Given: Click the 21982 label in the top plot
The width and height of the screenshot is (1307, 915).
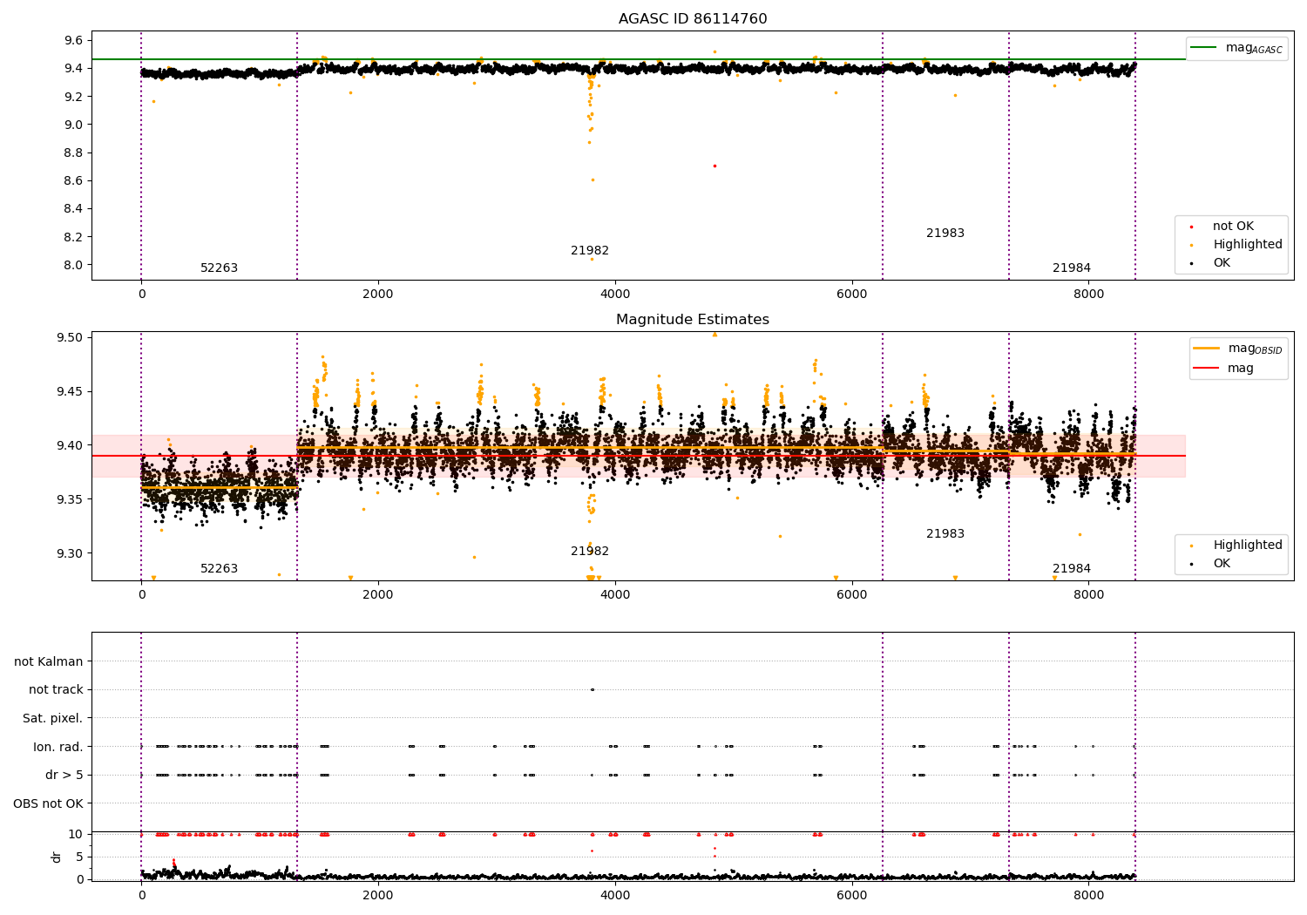Looking at the screenshot, I should (590, 251).
